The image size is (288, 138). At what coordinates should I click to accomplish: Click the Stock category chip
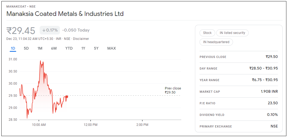click(x=207, y=33)
